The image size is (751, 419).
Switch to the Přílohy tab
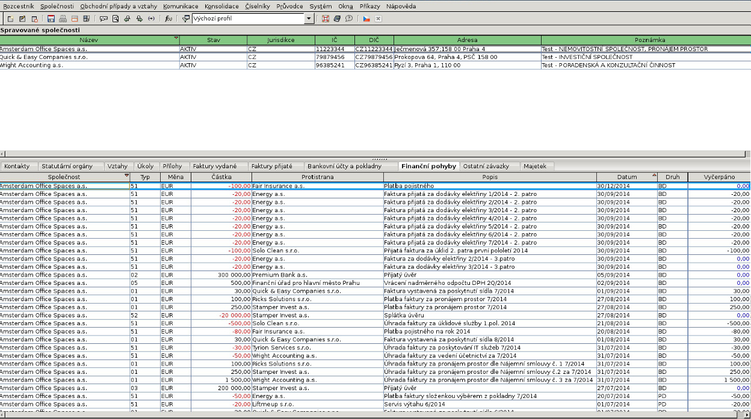click(x=173, y=166)
